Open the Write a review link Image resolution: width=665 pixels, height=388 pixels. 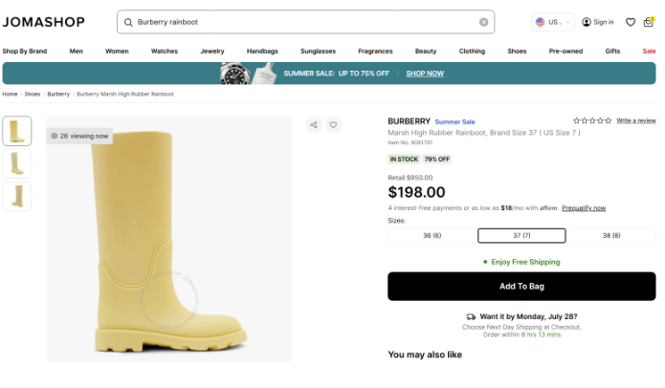tap(636, 120)
